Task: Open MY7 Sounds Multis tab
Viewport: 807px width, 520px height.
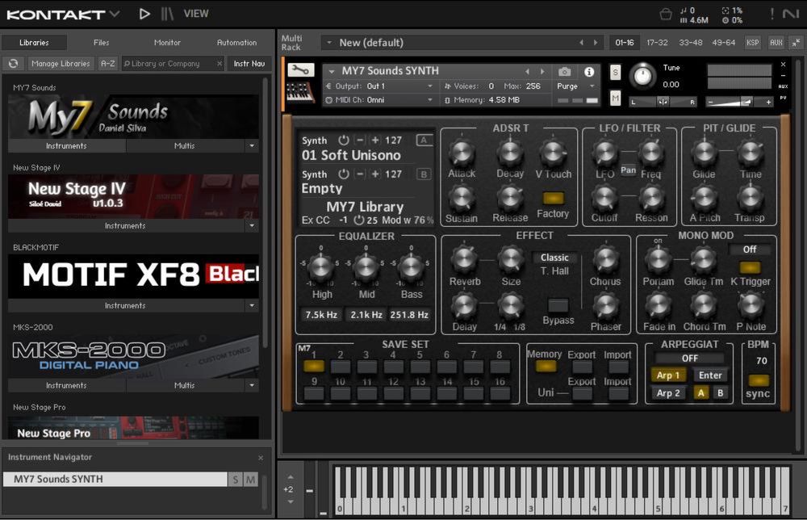Action: [x=184, y=146]
